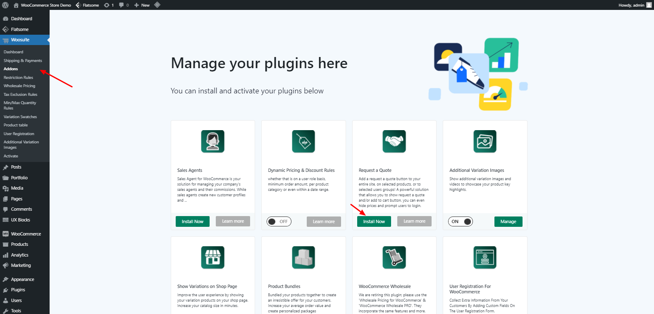This screenshot has width=654, height=314.
Task: Click the Pages icon in sidebar
Action: tap(5, 199)
